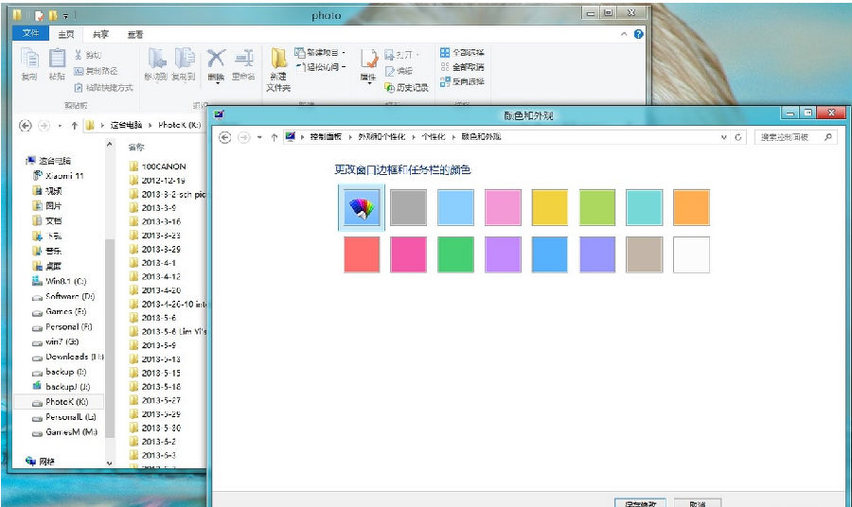Switch to the View (查看) ribbon tab

point(135,34)
